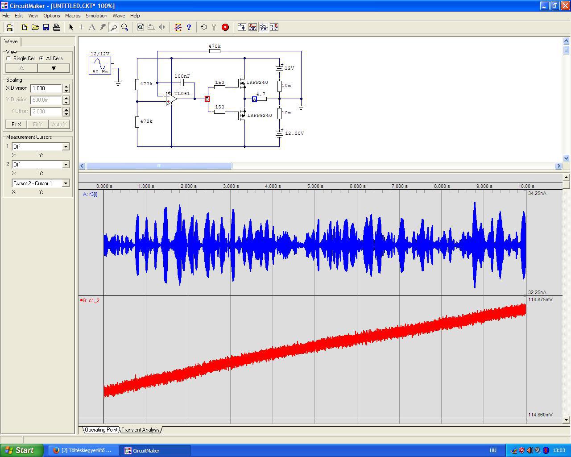Click the Fit Y button
The width and height of the screenshot is (571, 457).
point(37,125)
